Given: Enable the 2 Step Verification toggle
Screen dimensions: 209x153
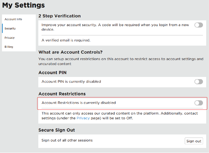Looking at the screenshot, I should 199,25.
